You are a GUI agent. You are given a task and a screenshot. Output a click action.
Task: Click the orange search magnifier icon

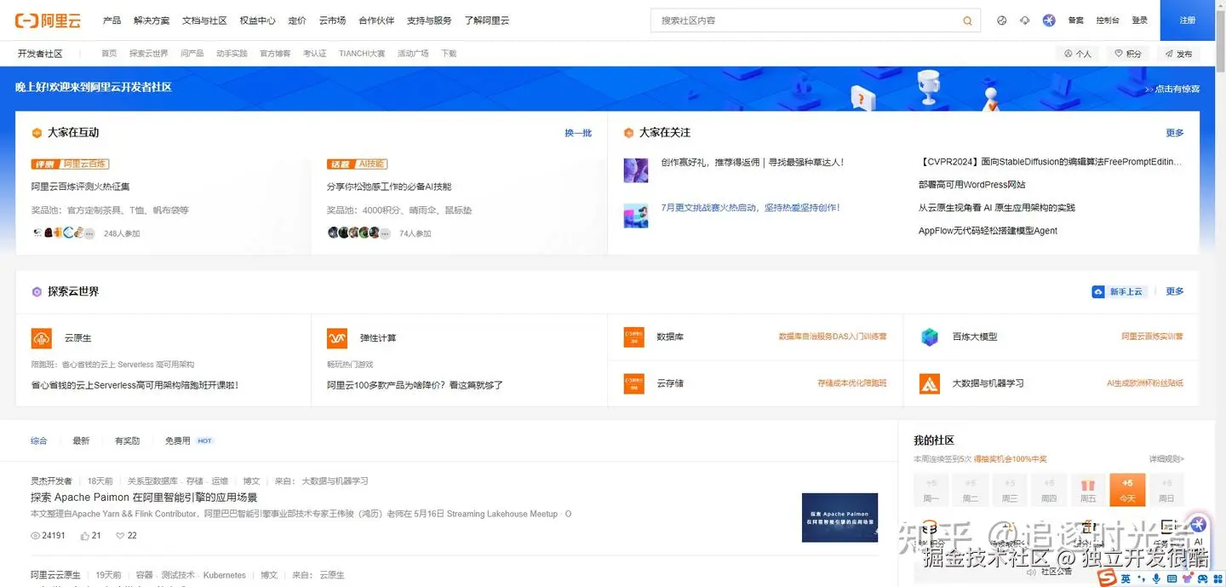pos(967,20)
